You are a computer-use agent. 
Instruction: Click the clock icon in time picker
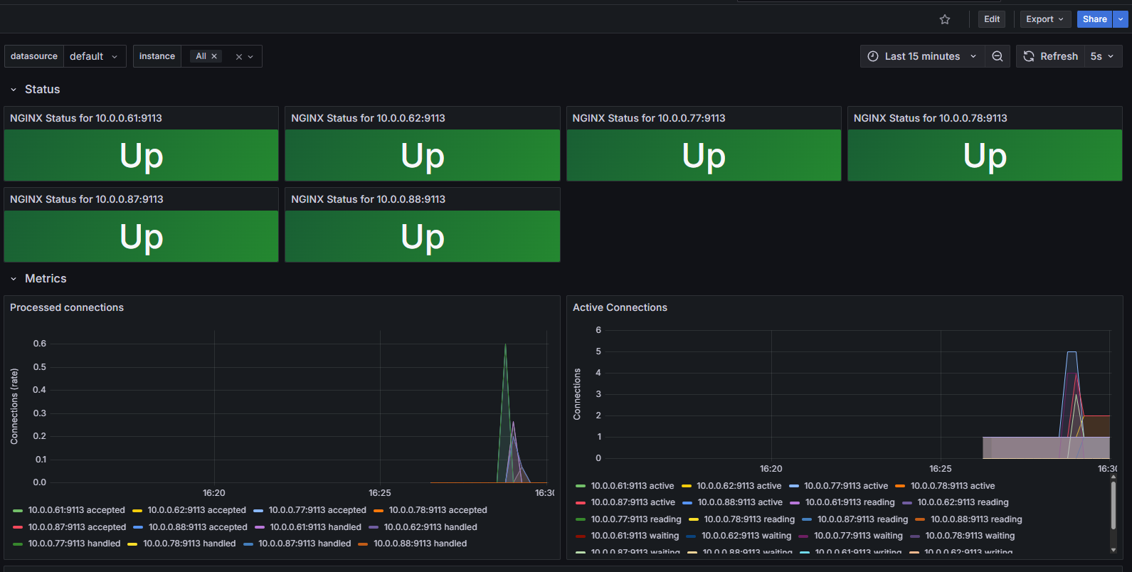[x=873, y=56]
